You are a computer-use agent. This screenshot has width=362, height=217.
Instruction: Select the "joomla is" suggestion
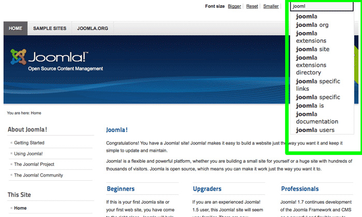coord(310,106)
